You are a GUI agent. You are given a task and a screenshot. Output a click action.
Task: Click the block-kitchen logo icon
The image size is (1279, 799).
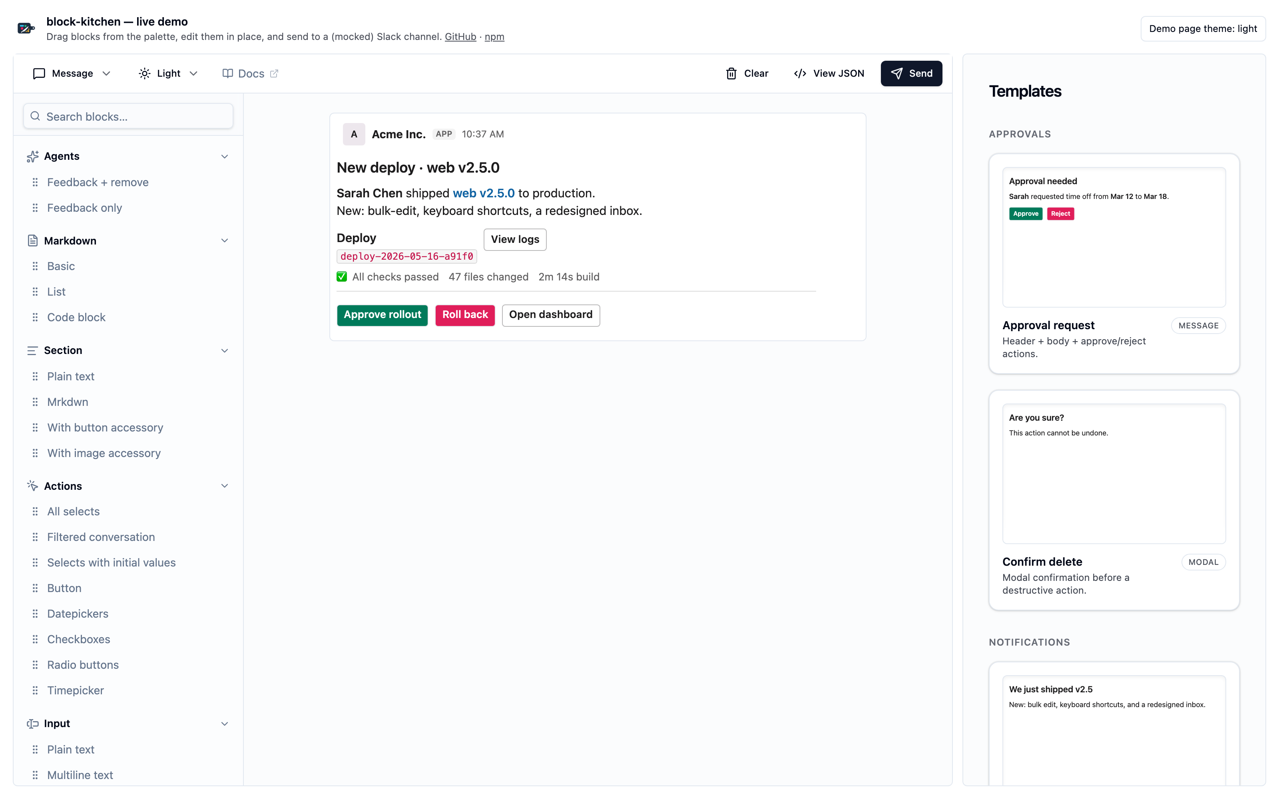pyautogui.click(x=26, y=28)
